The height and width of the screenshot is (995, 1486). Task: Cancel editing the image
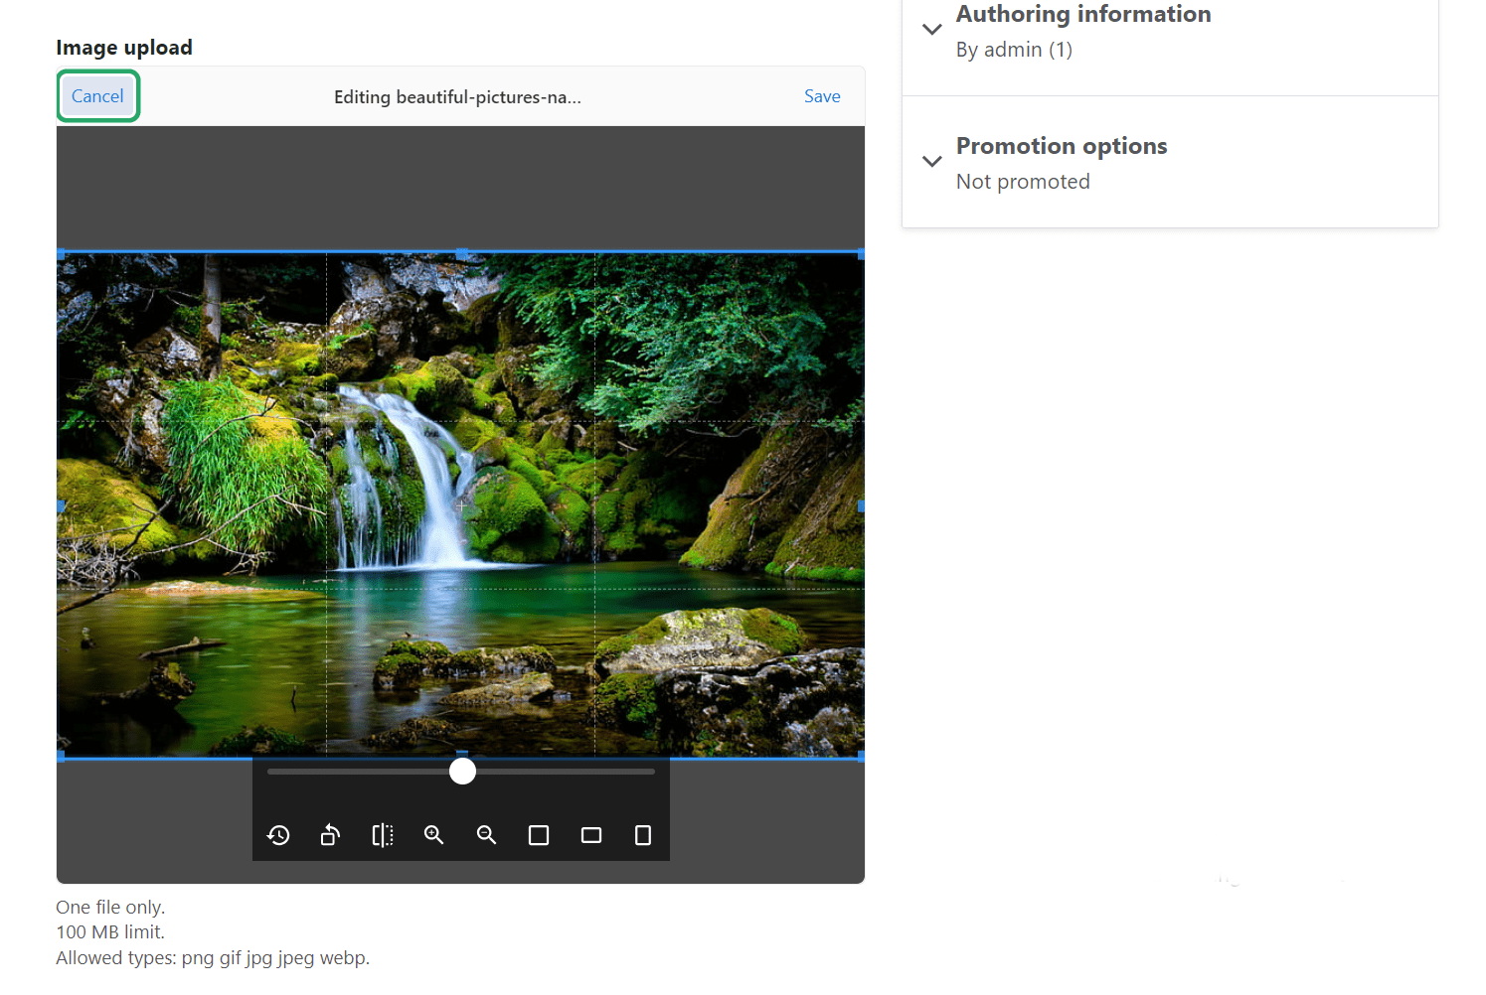click(x=97, y=95)
